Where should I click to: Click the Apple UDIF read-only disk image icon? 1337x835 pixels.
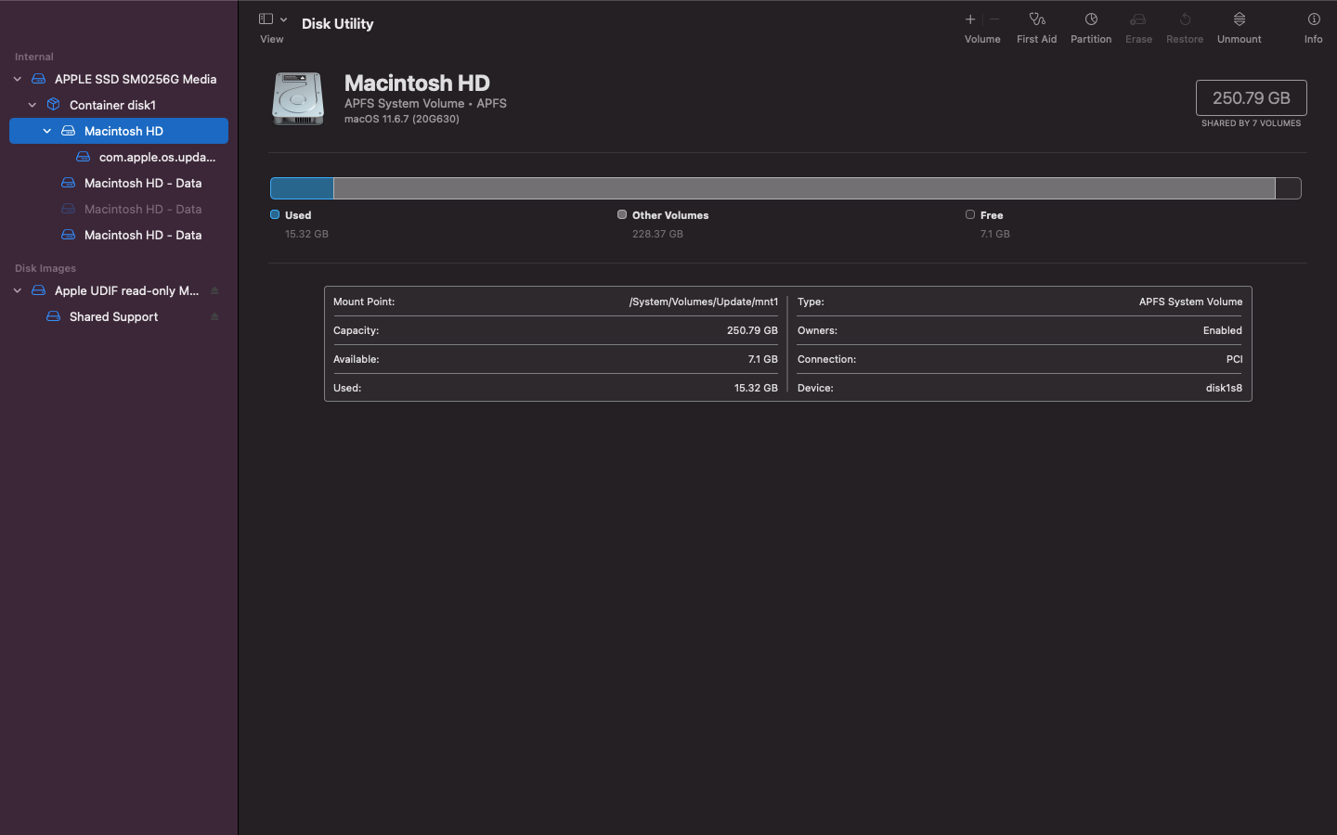[39, 290]
